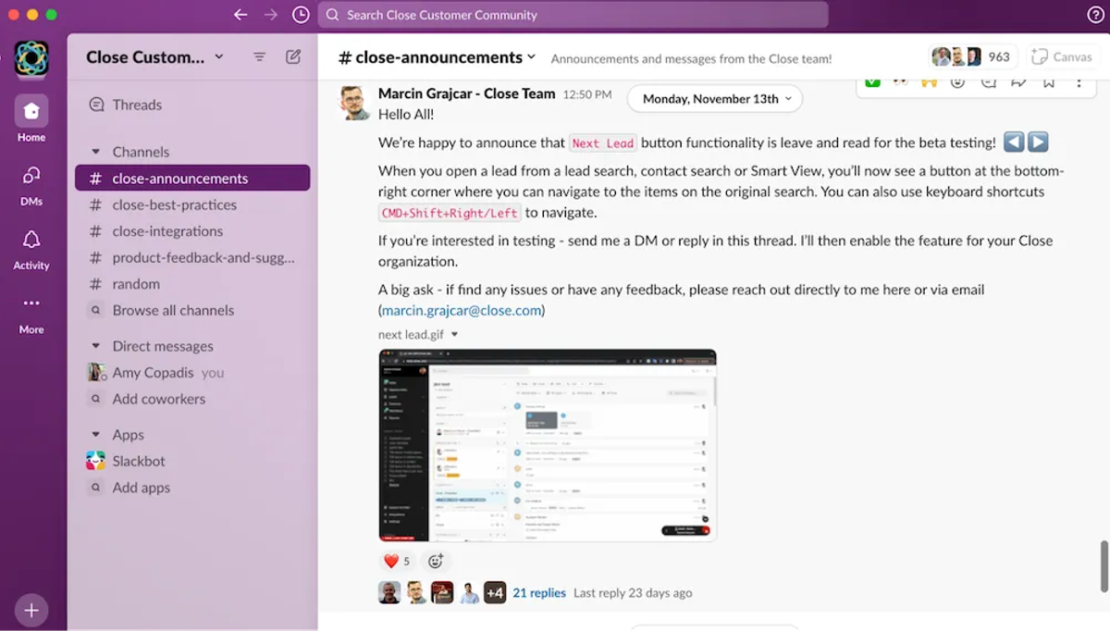Open the history clock icon
1110x631 pixels.
301,15
